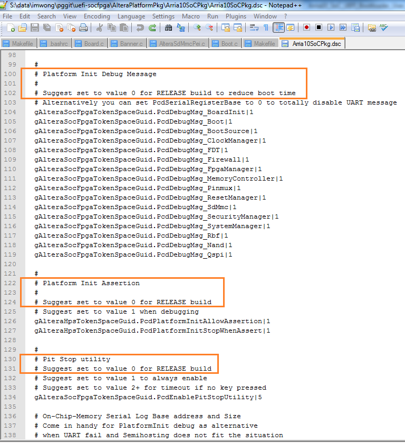Click the PcdDebugMsg_Firewall|1 line
The image size is (405, 443).
(142, 159)
